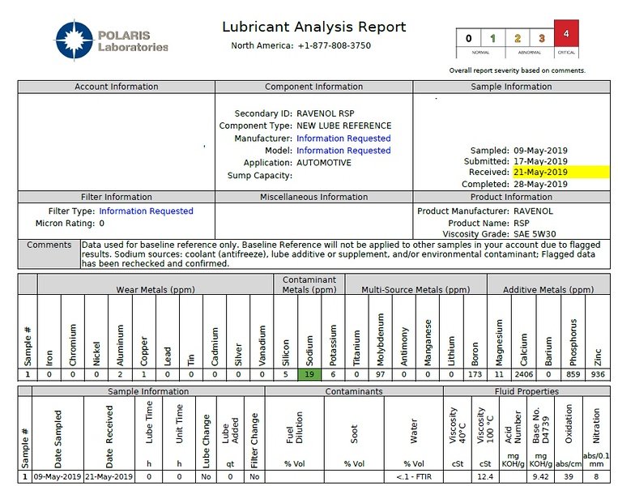Select severity level 2 box
618x486 pixels.
pos(518,38)
